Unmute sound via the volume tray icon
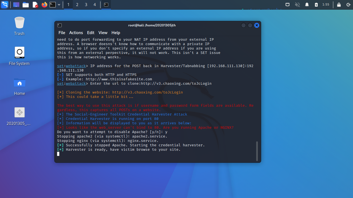This screenshot has width=353, height=198. (x=297, y=5)
